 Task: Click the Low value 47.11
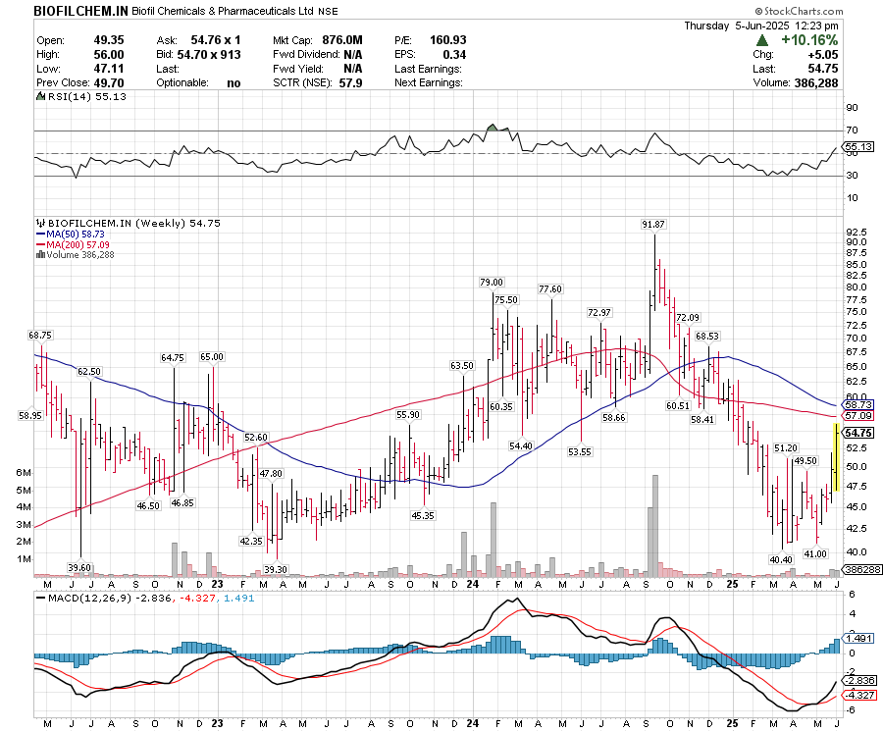pyautogui.click(x=109, y=69)
